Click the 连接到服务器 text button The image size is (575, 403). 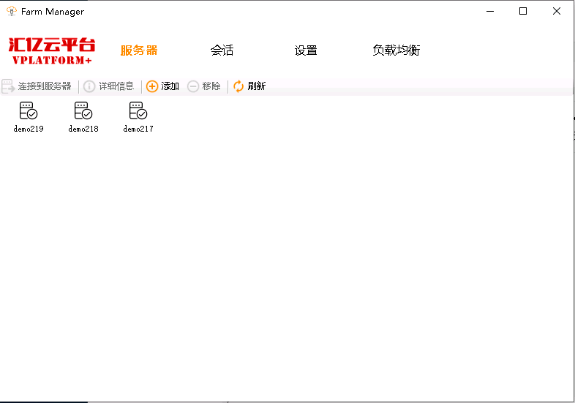(x=45, y=86)
